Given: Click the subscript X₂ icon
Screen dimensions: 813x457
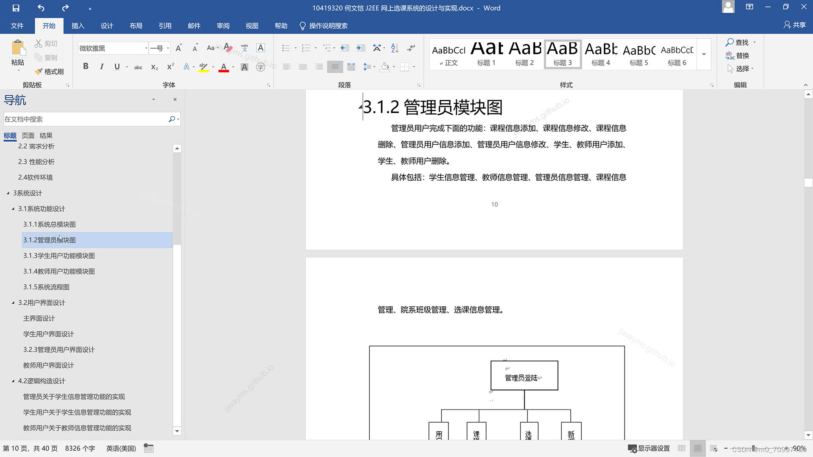Looking at the screenshot, I should 155,67.
